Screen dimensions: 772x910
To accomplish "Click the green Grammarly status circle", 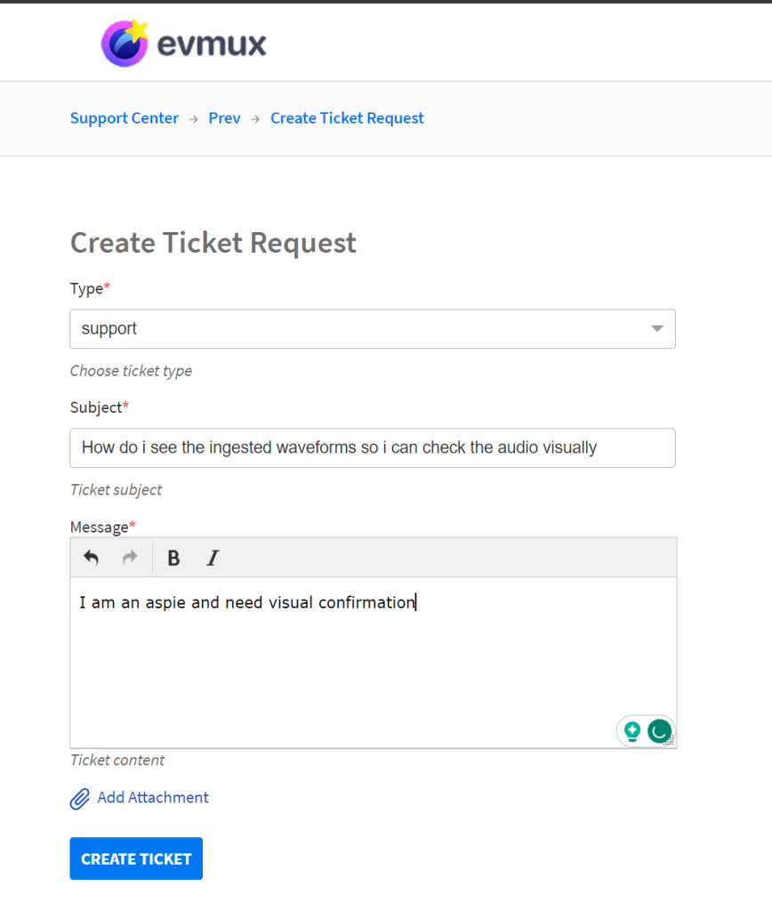I will (x=659, y=731).
